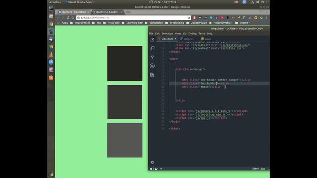
Task: Open the Terminal icon in the Ubuntu dock
Action: [51, 9]
